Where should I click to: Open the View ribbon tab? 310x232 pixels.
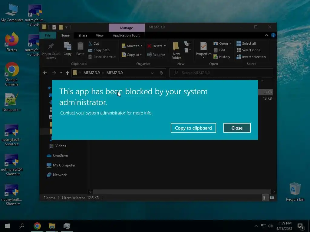tap(100, 35)
